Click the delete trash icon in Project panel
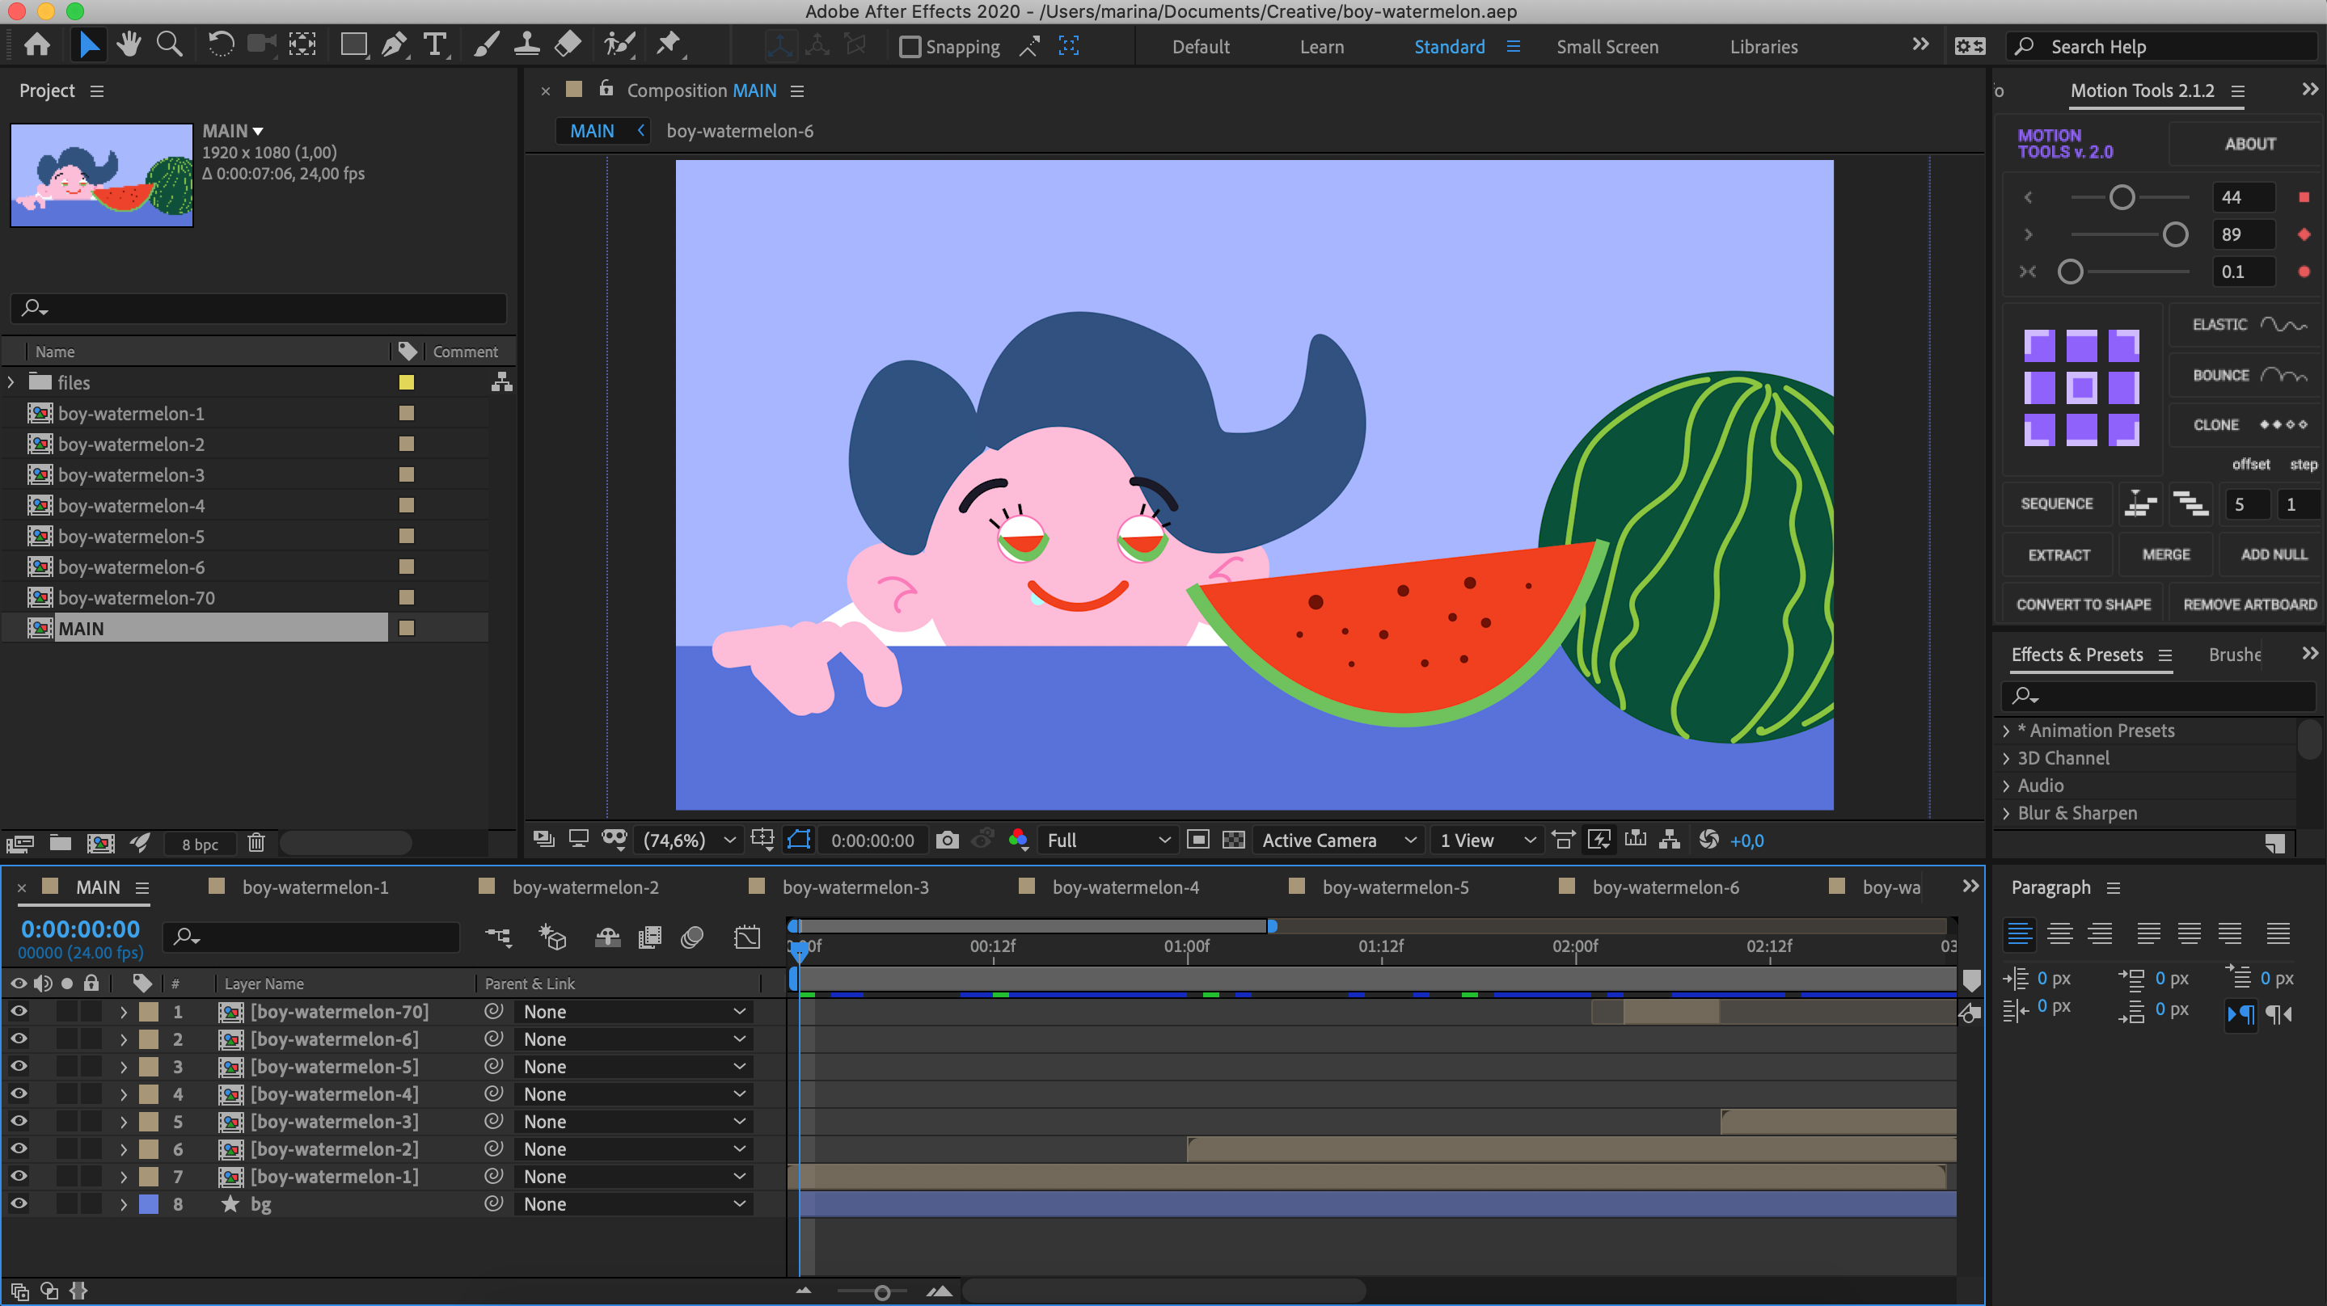Image resolution: width=2327 pixels, height=1306 pixels. point(256,843)
